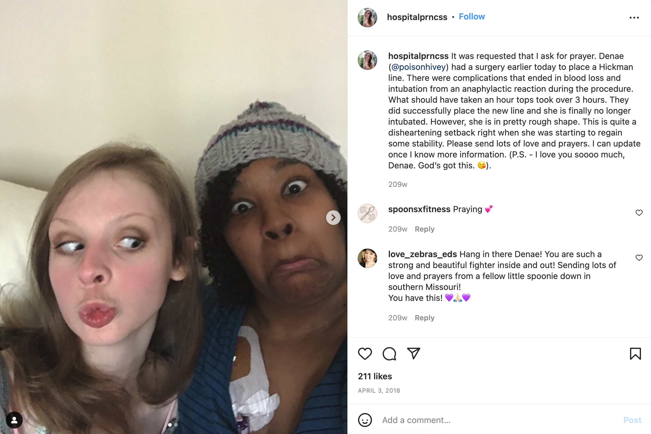Screen dimensions: 651x434
Task: Advance to the next photo arrow
Action: pyautogui.click(x=333, y=218)
